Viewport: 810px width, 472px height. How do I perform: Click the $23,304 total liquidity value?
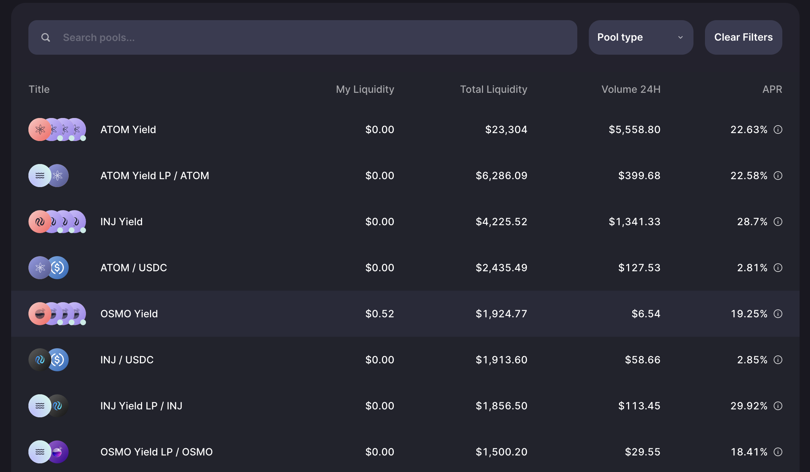(x=506, y=130)
